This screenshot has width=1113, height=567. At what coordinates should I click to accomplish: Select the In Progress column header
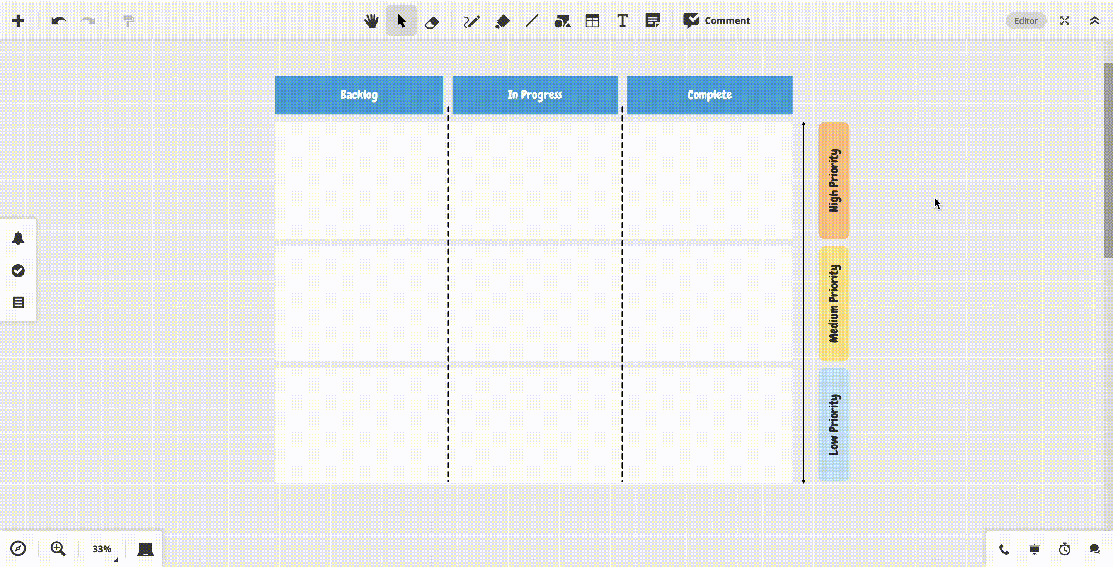(535, 95)
